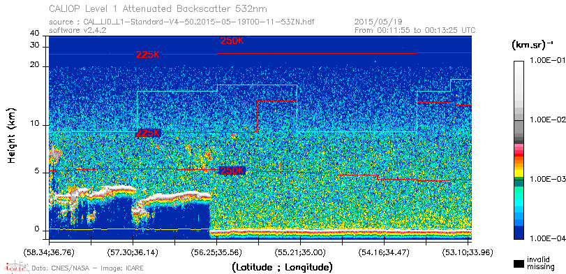Screen dimensions: 566x274
Task: Select the software v2.4.2 text
Action: point(77,30)
